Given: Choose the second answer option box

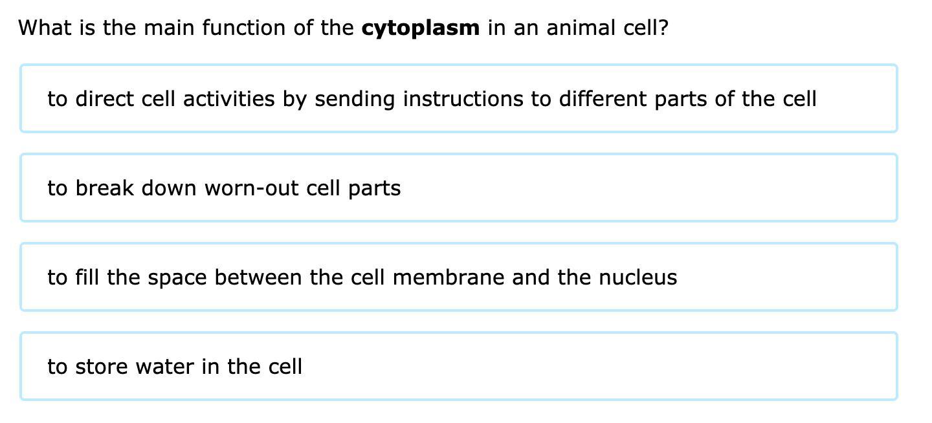Looking at the screenshot, I should tap(458, 188).
